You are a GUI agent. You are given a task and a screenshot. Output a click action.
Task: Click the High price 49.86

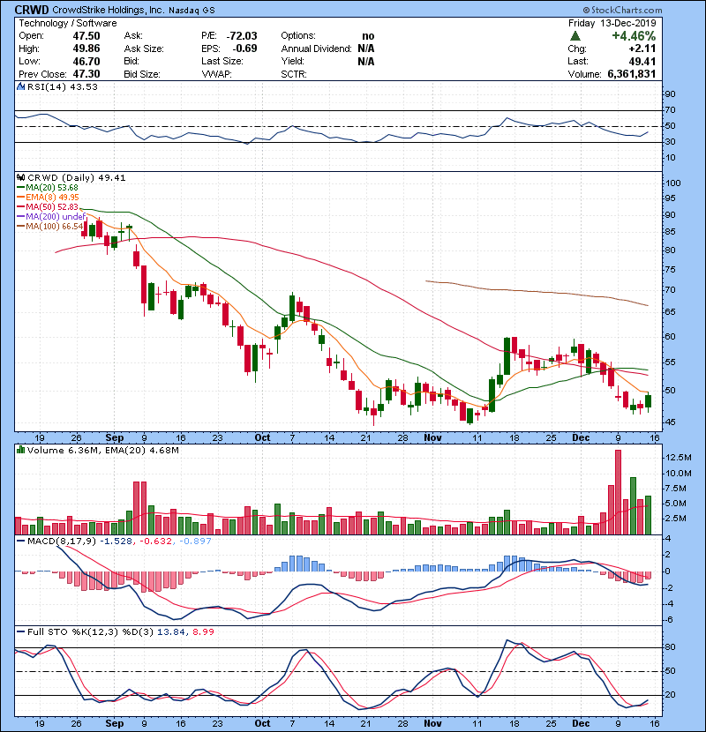(x=86, y=49)
